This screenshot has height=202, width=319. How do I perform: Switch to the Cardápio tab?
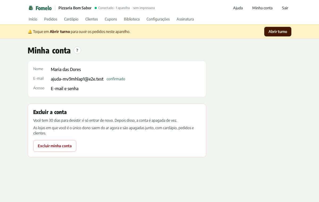71,19
